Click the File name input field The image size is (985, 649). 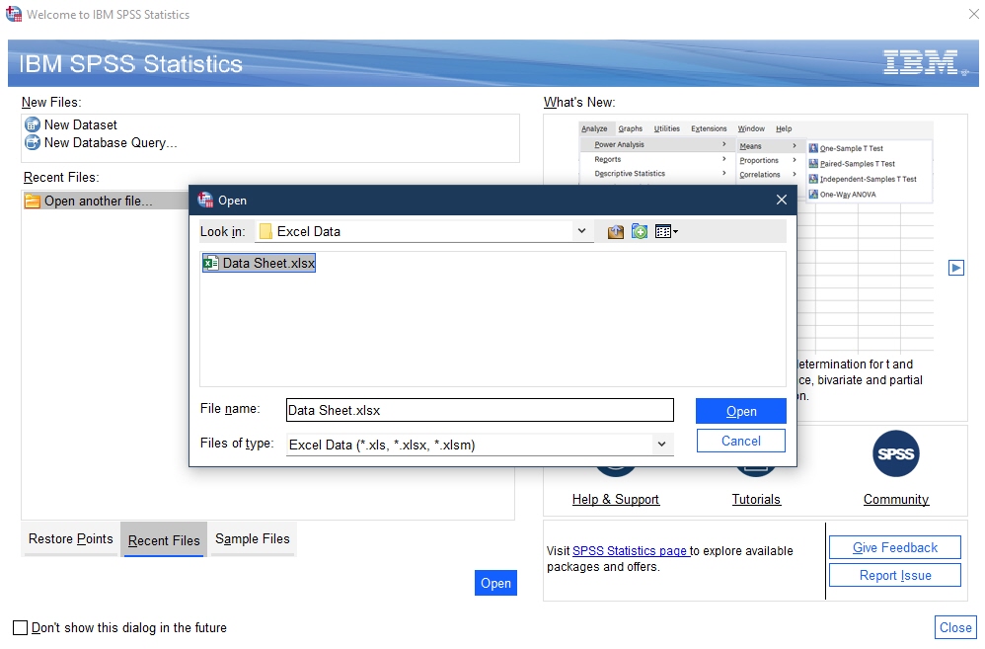tap(480, 410)
